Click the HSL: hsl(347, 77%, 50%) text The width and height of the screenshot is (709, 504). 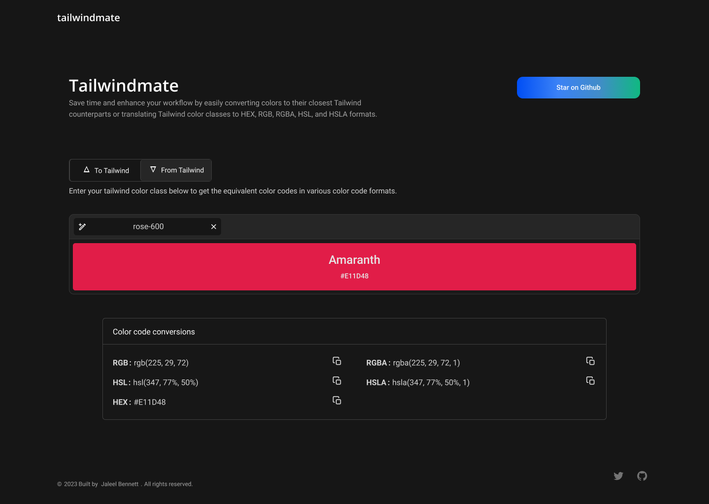coord(156,382)
